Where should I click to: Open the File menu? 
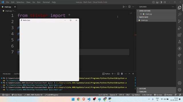(x=7, y=2)
